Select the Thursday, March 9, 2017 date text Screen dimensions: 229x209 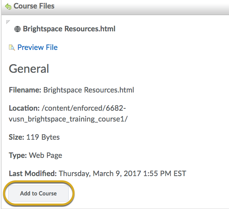(100, 173)
